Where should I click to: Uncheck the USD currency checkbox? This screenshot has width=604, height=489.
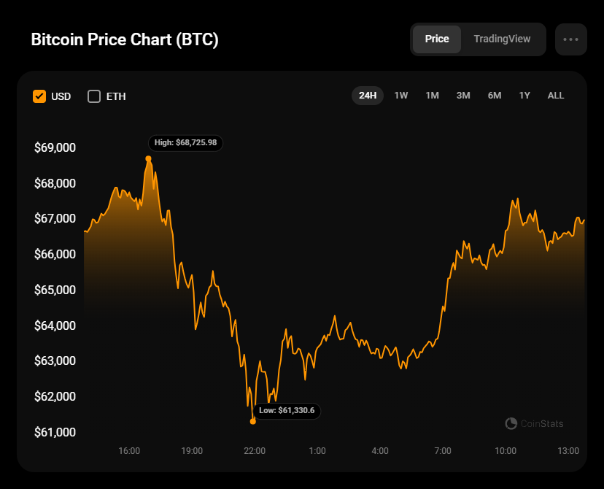click(39, 96)
